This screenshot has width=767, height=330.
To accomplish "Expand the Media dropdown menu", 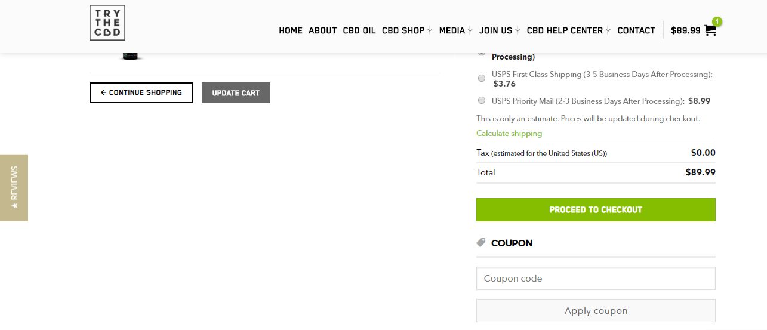I will (456, 30).
